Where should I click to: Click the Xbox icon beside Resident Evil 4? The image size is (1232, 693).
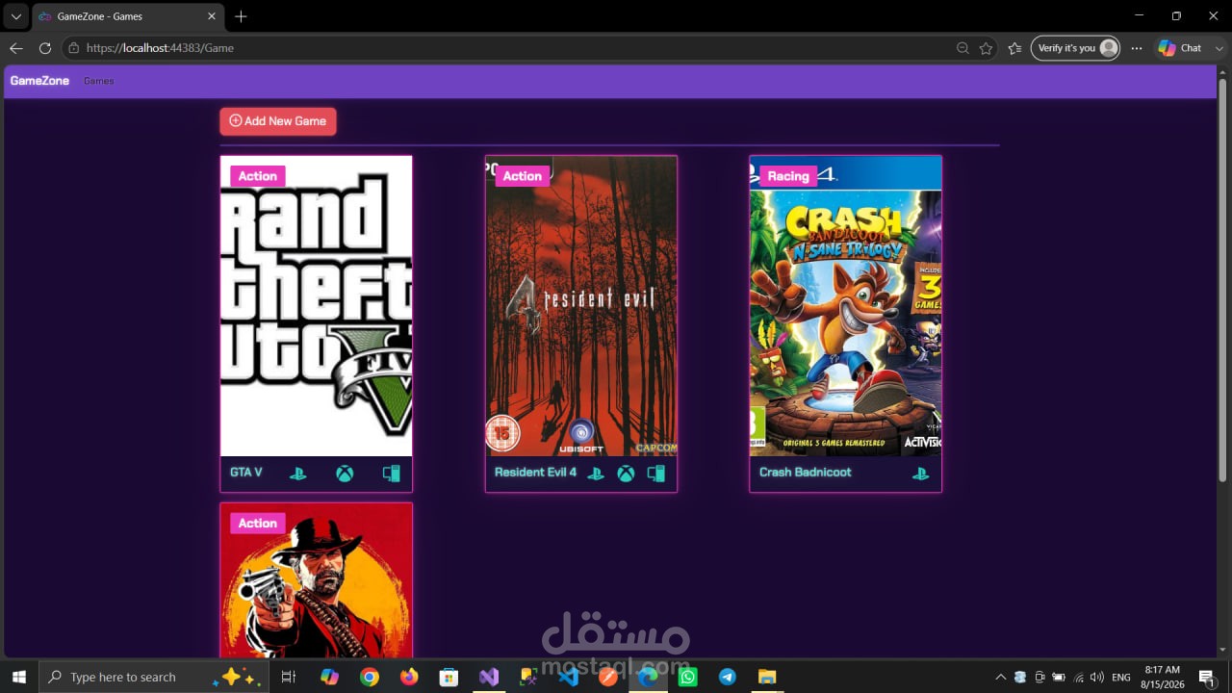click(x=626, y=474)
